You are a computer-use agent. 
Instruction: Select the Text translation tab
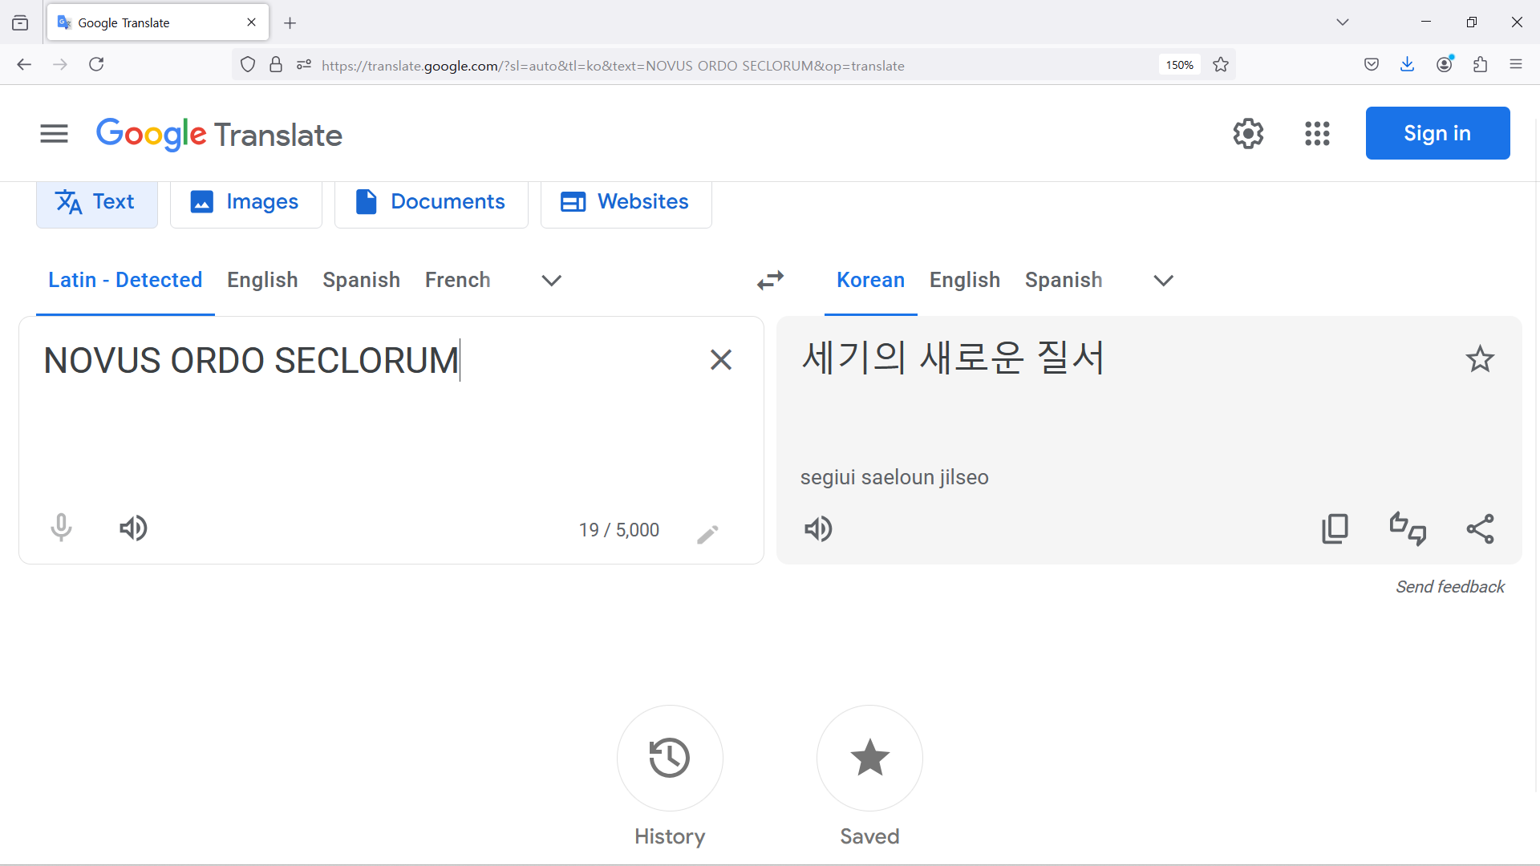click(x=97, y=202)
